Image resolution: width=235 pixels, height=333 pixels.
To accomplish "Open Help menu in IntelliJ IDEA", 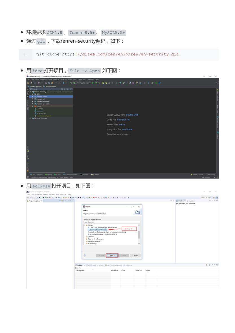I will coord(97,79).
